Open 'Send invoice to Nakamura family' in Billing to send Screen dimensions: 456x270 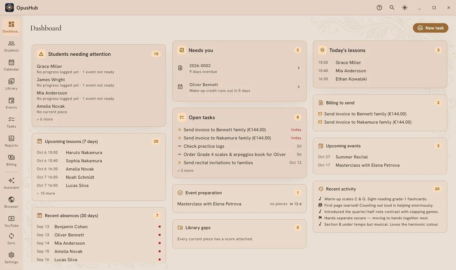[x=380, y=122]
